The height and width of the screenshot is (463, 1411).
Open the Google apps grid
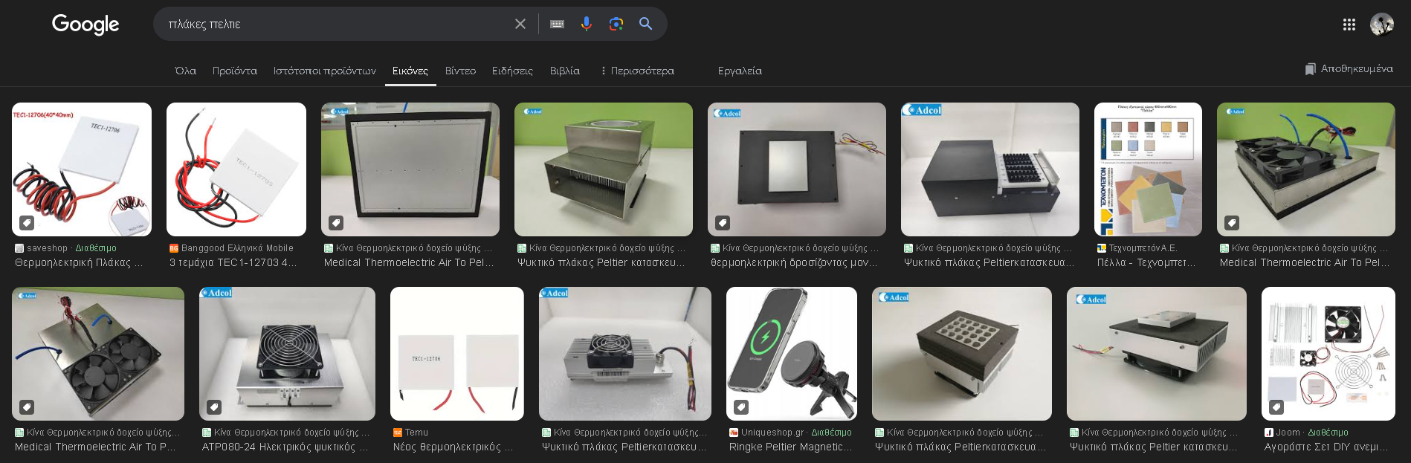(1349, 25)
